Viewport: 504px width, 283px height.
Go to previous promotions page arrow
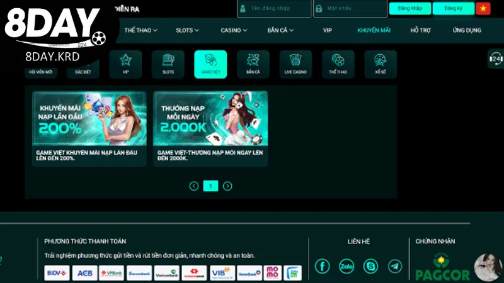tap(194, 186)
